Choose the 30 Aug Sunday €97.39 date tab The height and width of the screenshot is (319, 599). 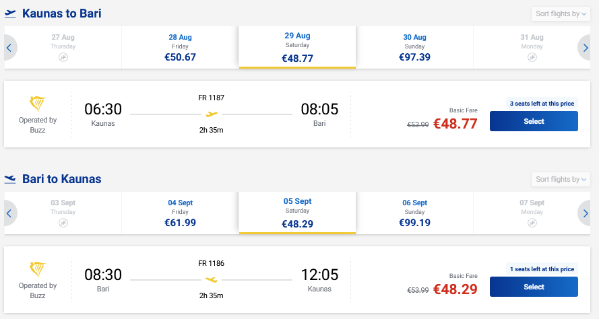(x=414, y=48)
